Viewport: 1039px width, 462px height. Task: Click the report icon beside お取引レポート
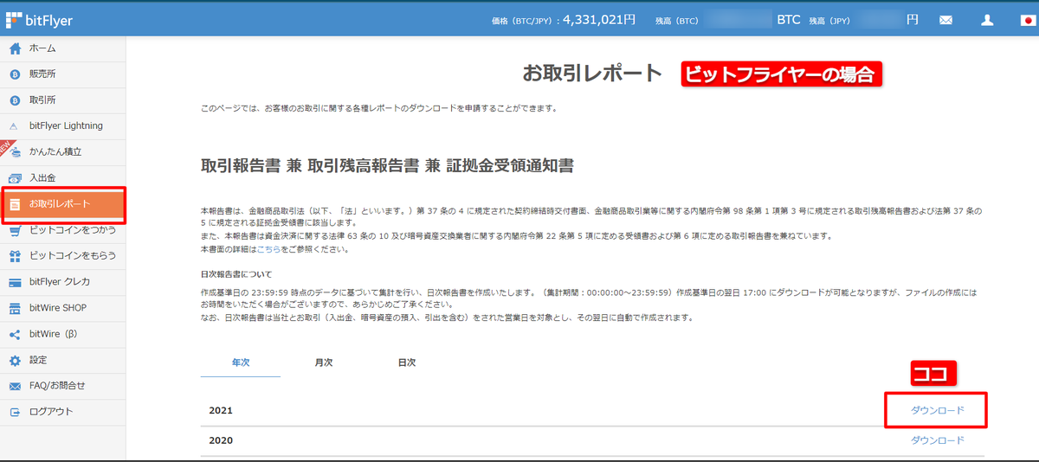point(15,204)
